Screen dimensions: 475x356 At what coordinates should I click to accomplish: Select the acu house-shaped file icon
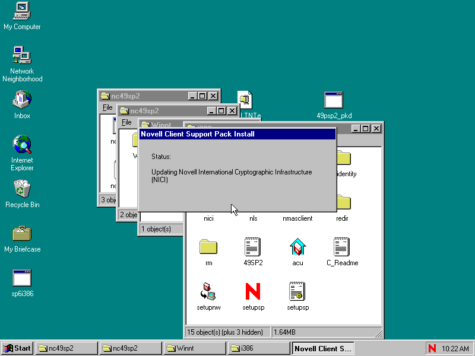click(297, 247)
